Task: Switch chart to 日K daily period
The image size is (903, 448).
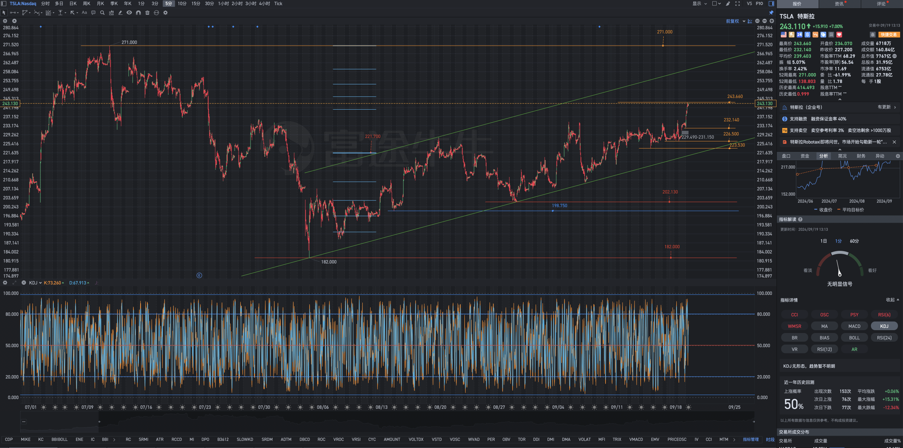Action: [x=73, y=4]
